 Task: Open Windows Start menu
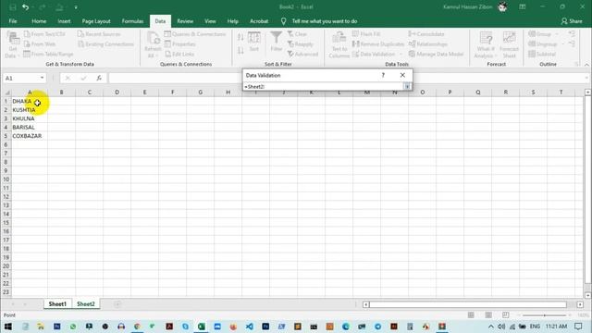tap(8, 327)
